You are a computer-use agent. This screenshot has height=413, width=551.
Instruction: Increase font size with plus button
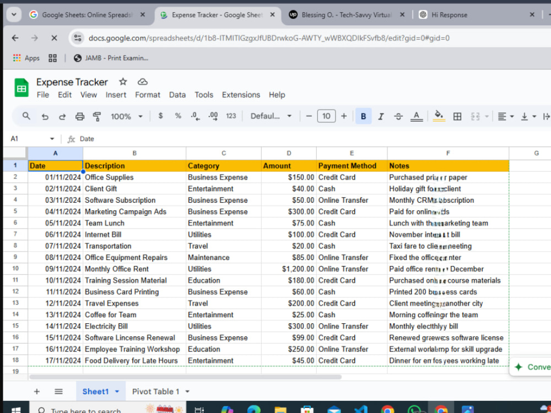tap(344, 116)
